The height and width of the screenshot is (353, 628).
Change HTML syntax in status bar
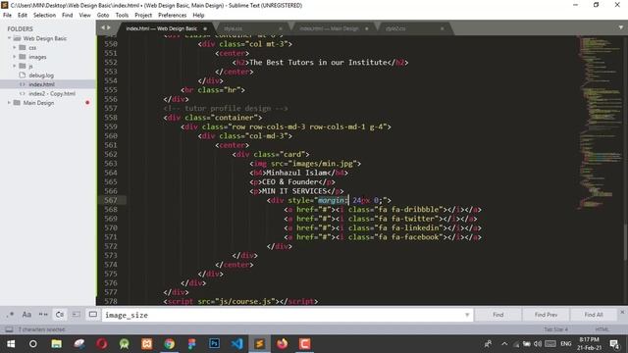point(602,329)
